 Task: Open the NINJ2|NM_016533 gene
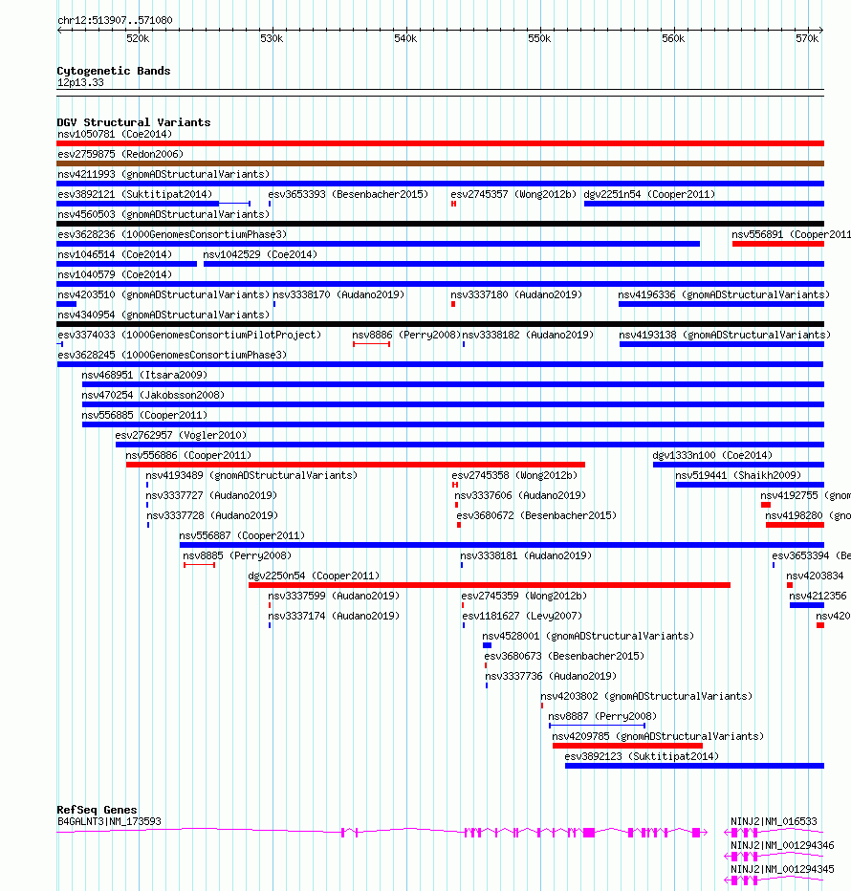(x=774, y=821)
